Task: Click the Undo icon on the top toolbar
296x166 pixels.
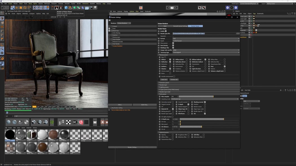Action: click(3, 8)
